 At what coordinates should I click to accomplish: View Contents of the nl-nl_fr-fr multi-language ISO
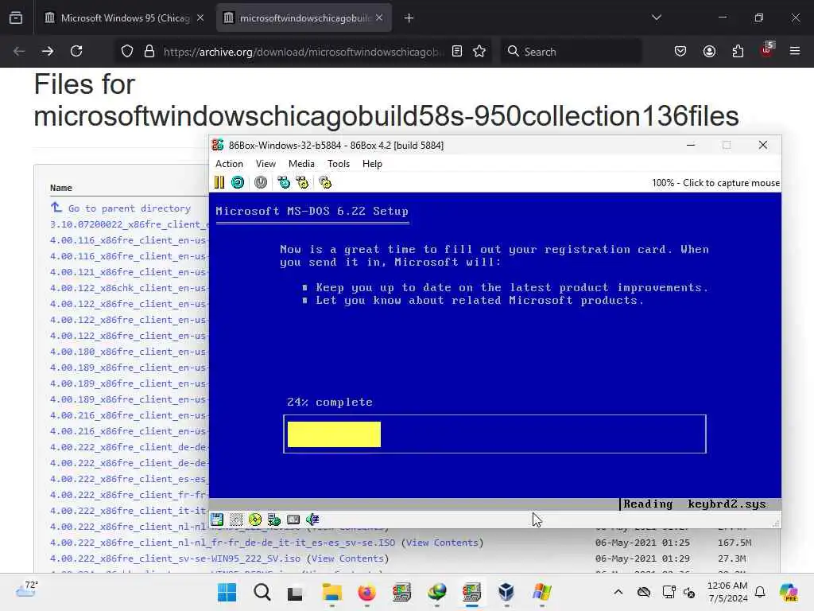(x=442, y=543)
